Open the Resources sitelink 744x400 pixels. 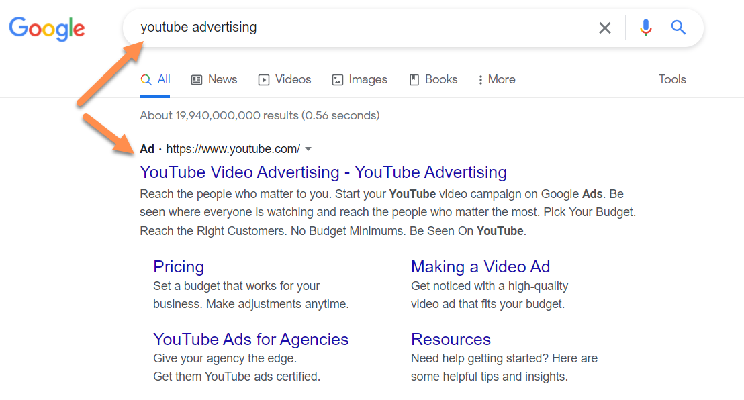(x=451, y=340)
